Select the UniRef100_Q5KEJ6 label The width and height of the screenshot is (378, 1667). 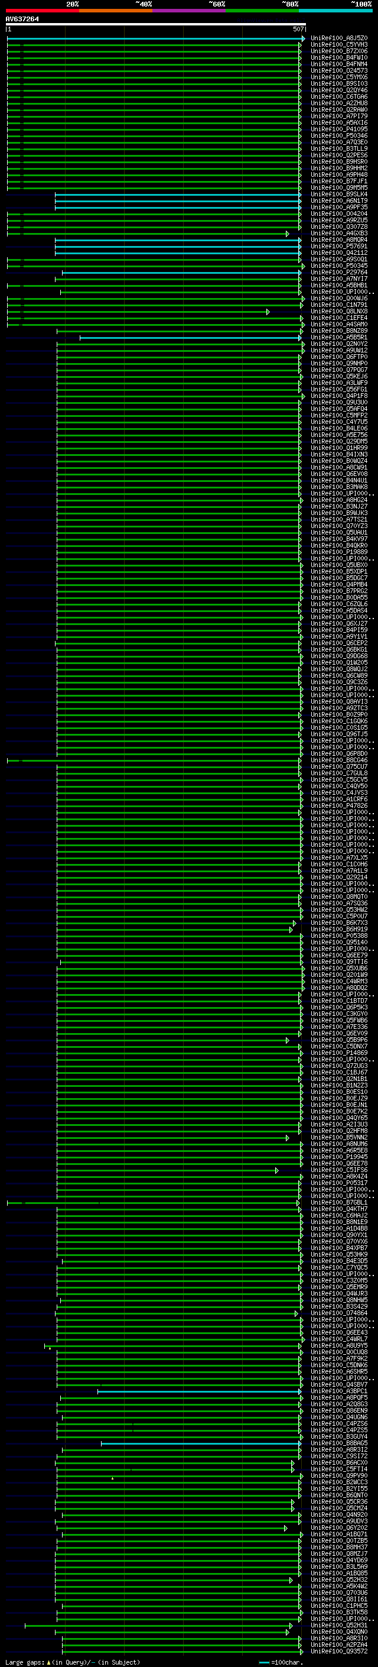339,376
